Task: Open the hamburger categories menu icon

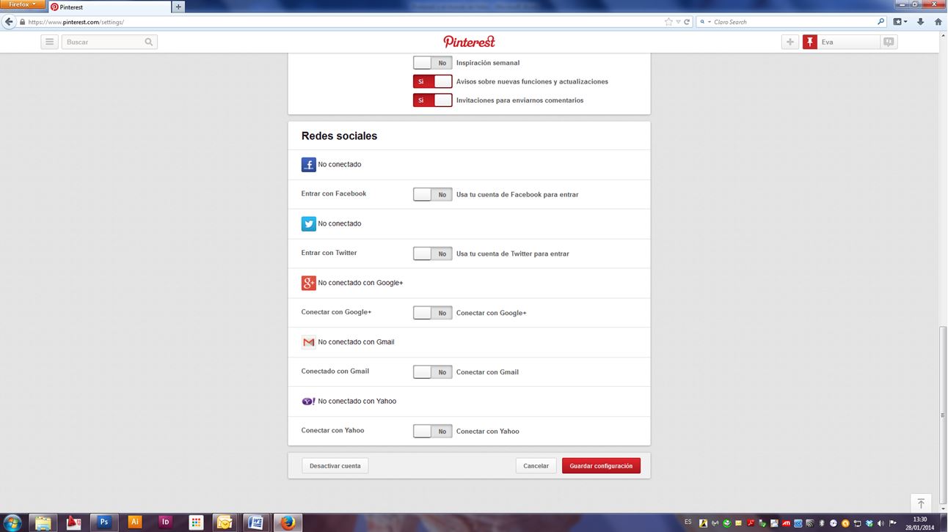Action: (49, 42)
